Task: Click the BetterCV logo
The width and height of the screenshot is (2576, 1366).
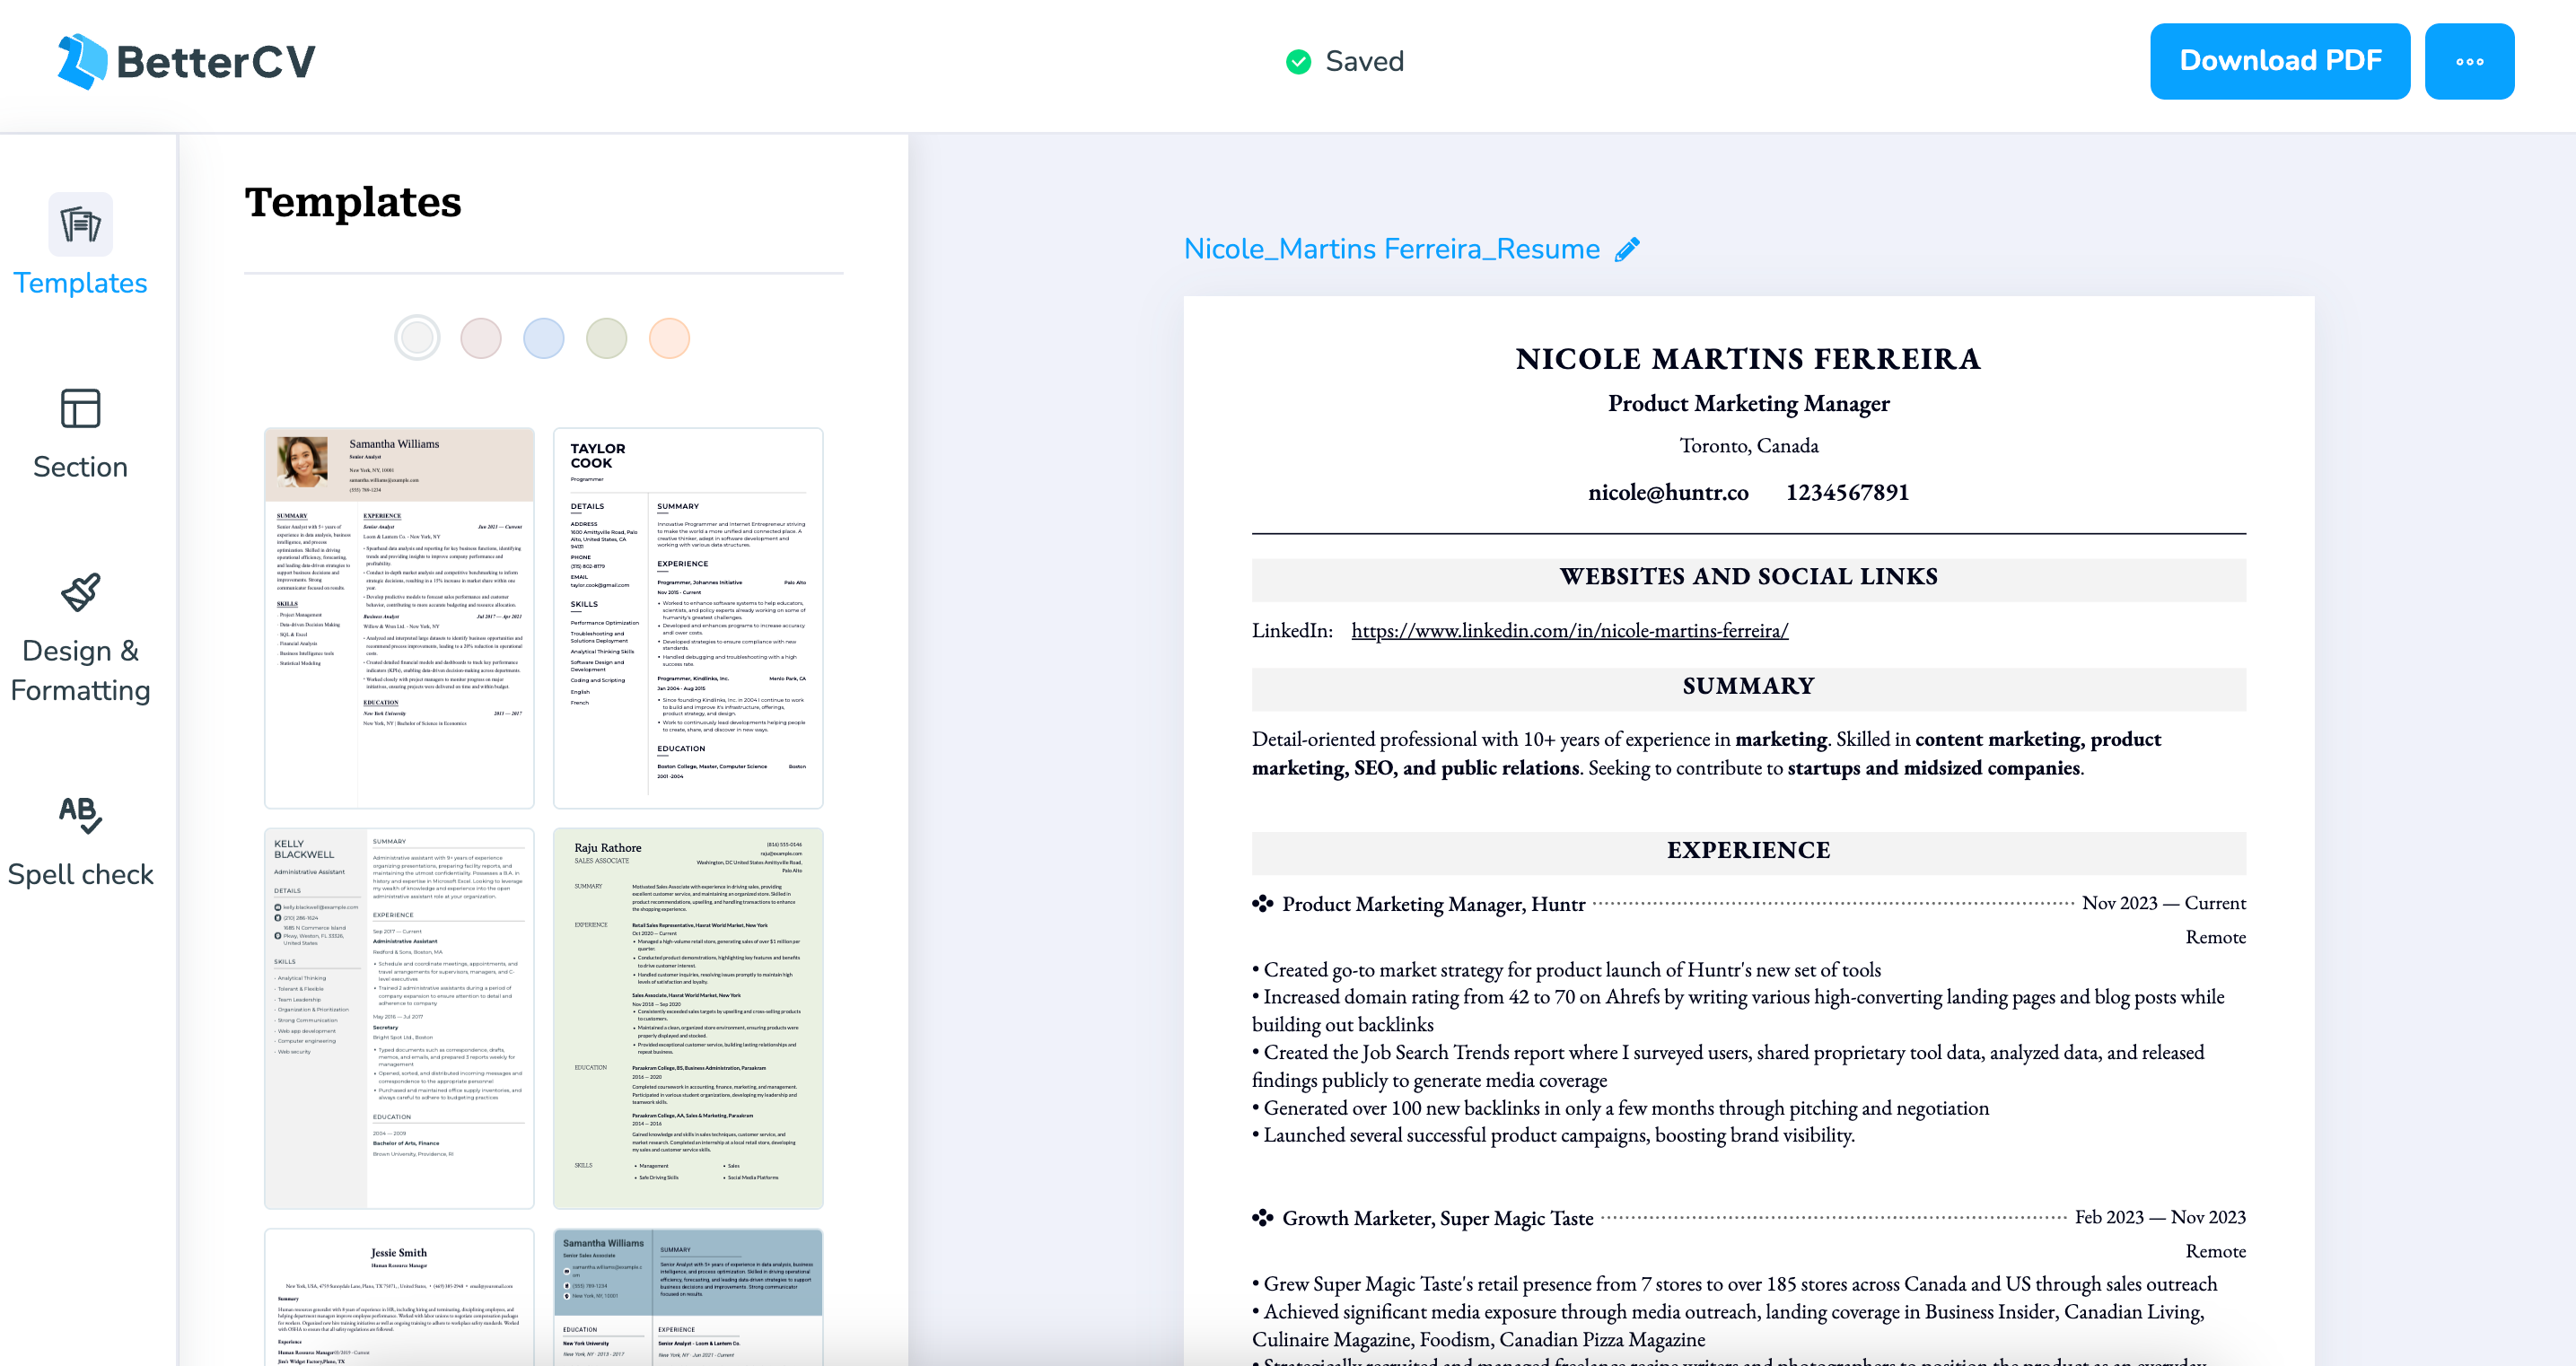Action: click(x=187, y=62)
